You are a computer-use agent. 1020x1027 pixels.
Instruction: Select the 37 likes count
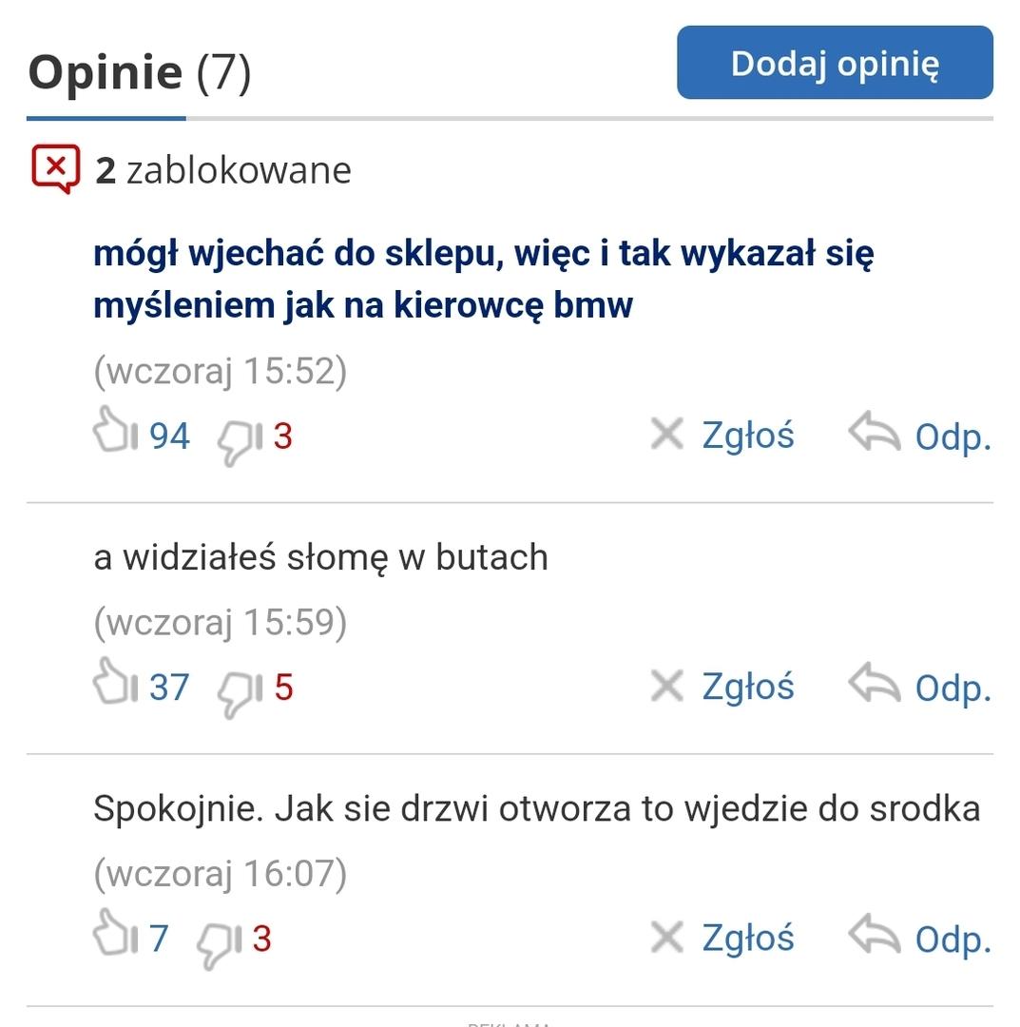pos(169,688)
